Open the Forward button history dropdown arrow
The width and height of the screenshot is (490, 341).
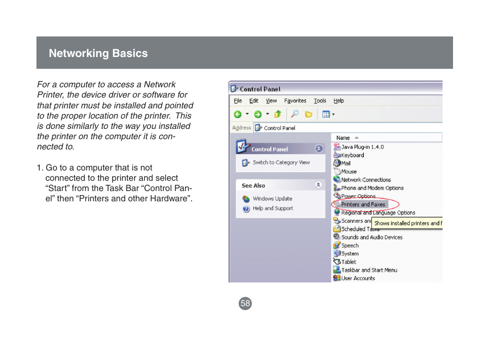tap(268, 114)
